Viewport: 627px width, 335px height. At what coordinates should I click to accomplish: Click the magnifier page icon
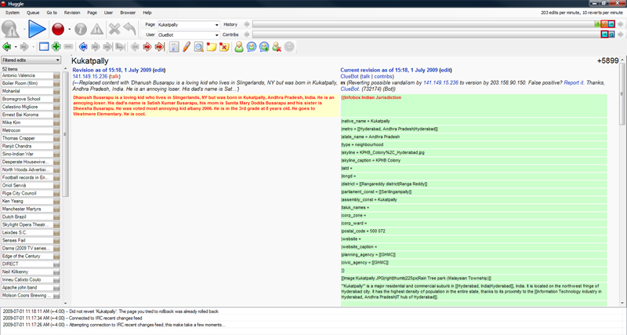[x=199, y=47]
